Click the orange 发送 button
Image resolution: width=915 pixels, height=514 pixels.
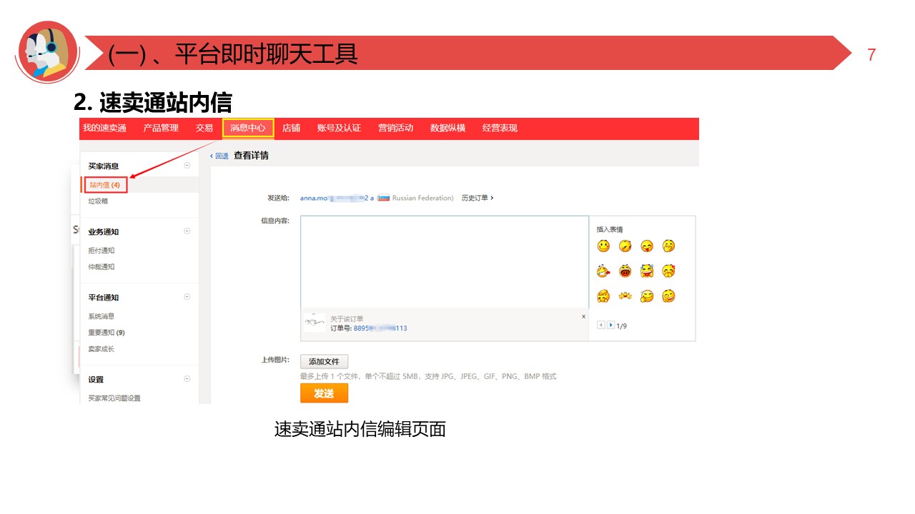point(324,393)
